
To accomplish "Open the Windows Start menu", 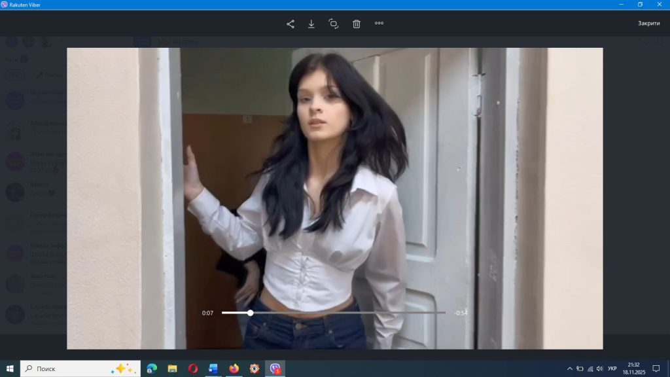I will click(10, 368).
